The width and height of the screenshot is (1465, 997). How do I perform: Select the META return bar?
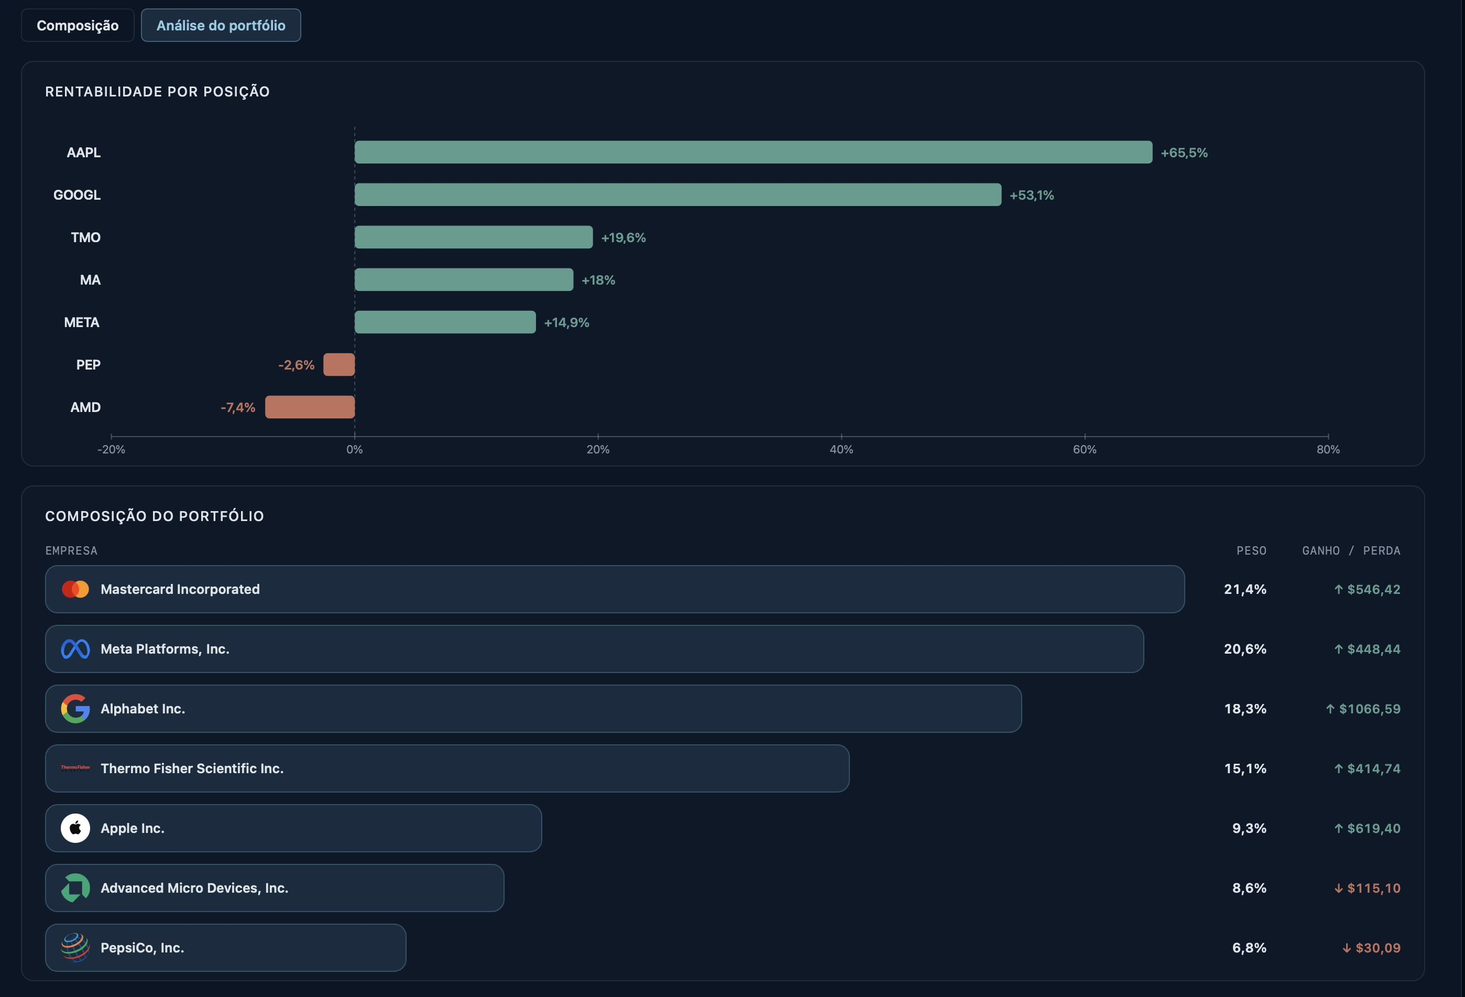[445, 322]
